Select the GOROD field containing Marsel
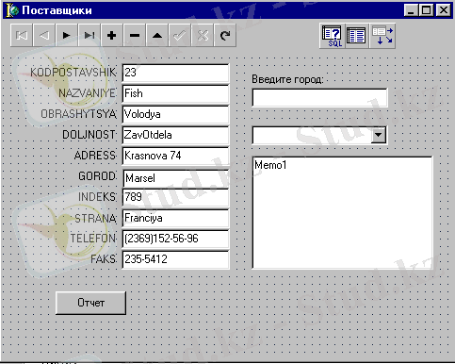Screen dimensions: 455x364 176,178
